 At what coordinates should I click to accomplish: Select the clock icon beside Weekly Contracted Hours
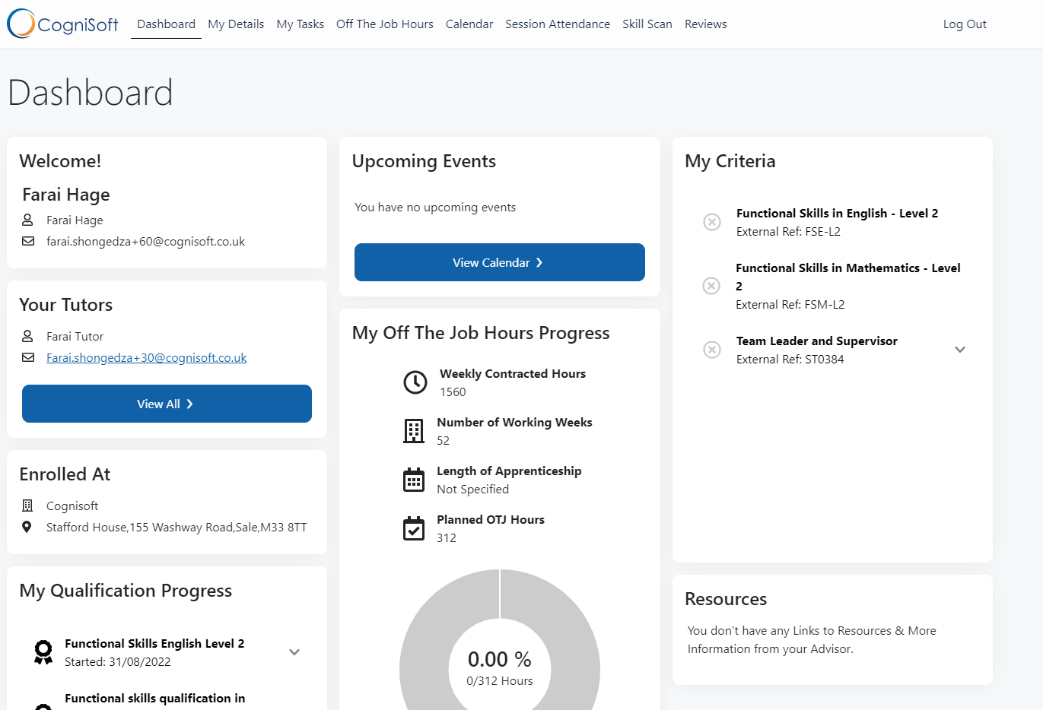coord(415,382)
